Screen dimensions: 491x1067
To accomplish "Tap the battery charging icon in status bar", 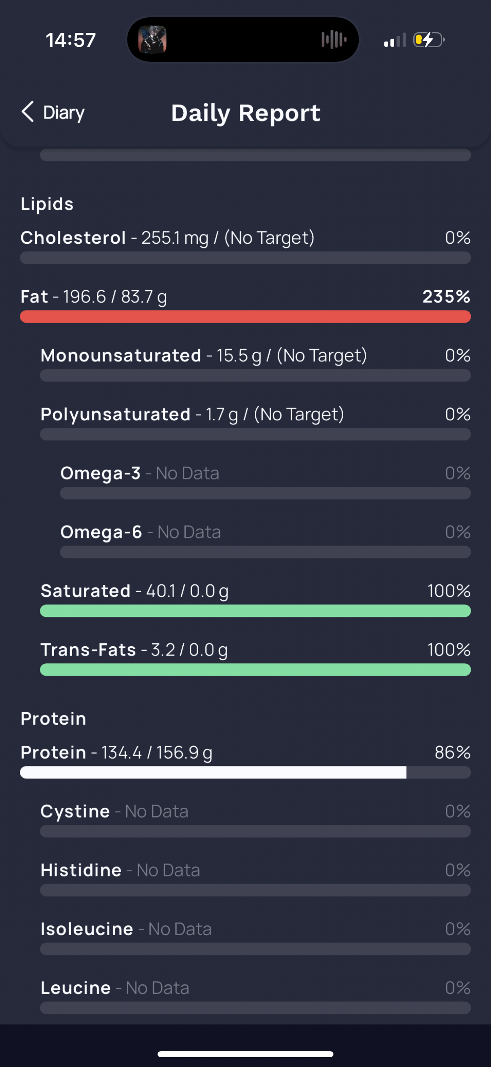I will [429, 40].
